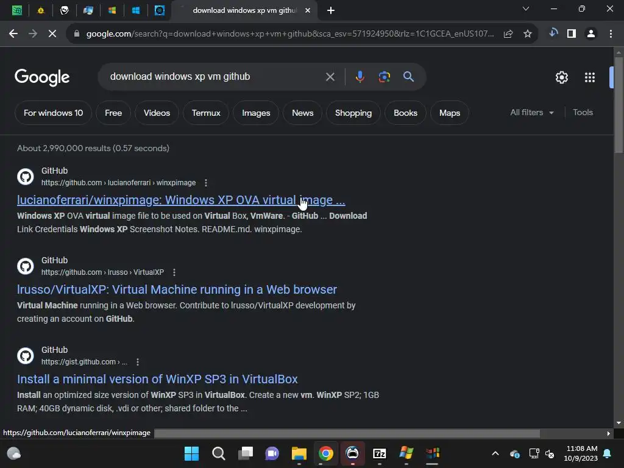Viewport: 624px width, 468px height.
Task: Apply the 'Termux' filter chip
Action: click(206, 113)
